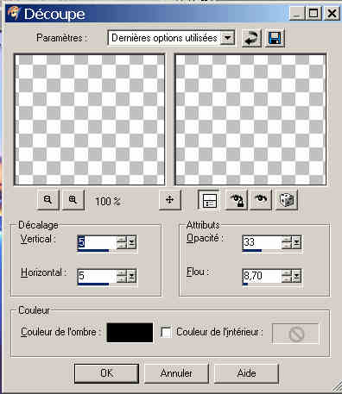Open the black Couleur de l'ombre swatch
This screenshot has height=394, width=342.
(x=130, y=333)
